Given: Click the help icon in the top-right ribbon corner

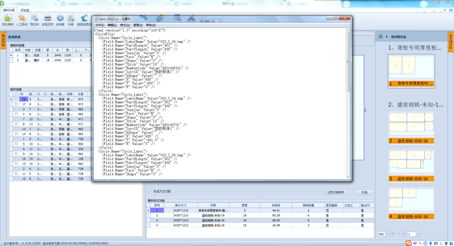Looking at the screenshot, I should coord(451,10).
